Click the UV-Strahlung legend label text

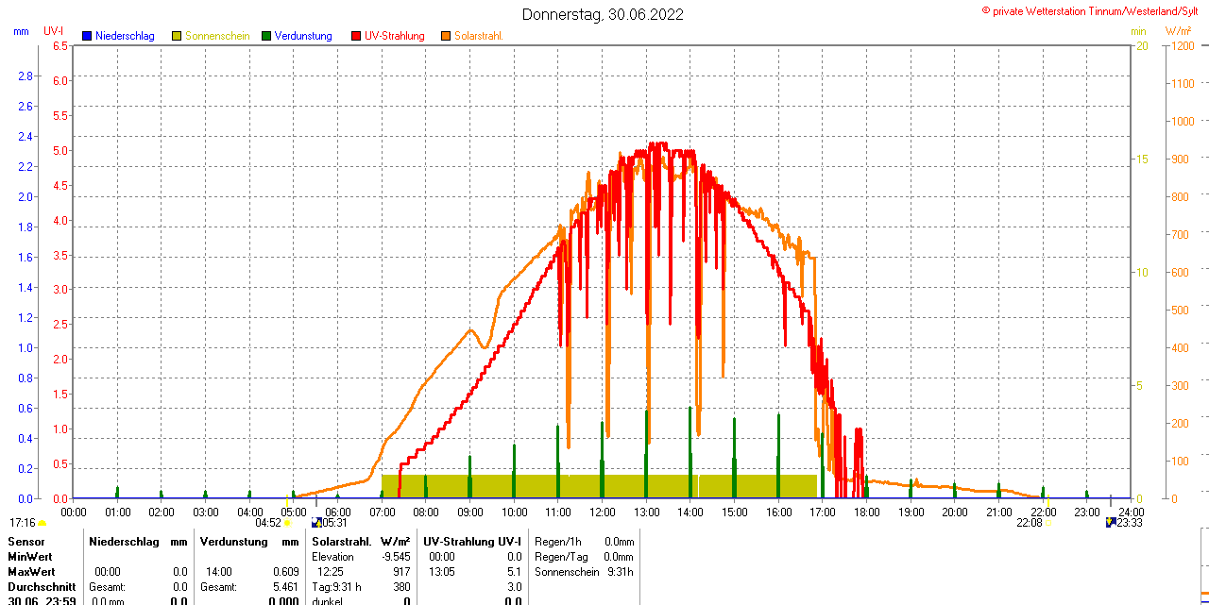point(395,36)
